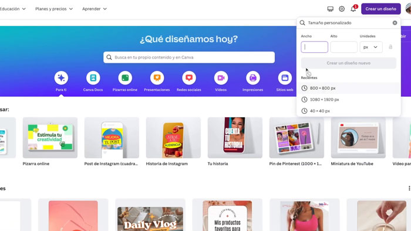
Task: Expand the Educación menu
Action: pos(12,9)
